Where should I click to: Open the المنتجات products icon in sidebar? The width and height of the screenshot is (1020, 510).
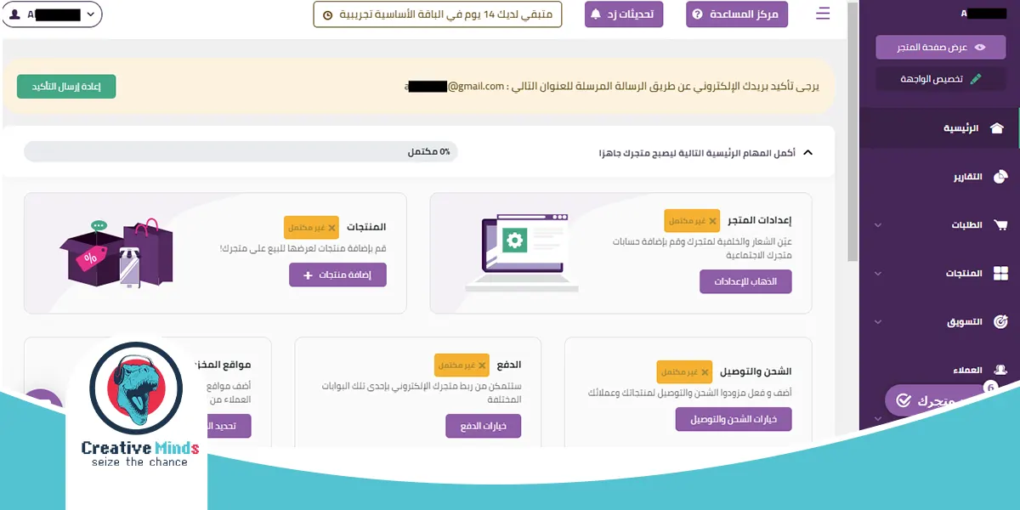coord(1000,273)
